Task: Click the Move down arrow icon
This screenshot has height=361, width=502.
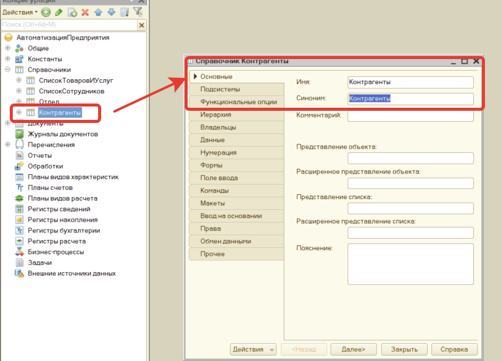Action: pos(111,12)
